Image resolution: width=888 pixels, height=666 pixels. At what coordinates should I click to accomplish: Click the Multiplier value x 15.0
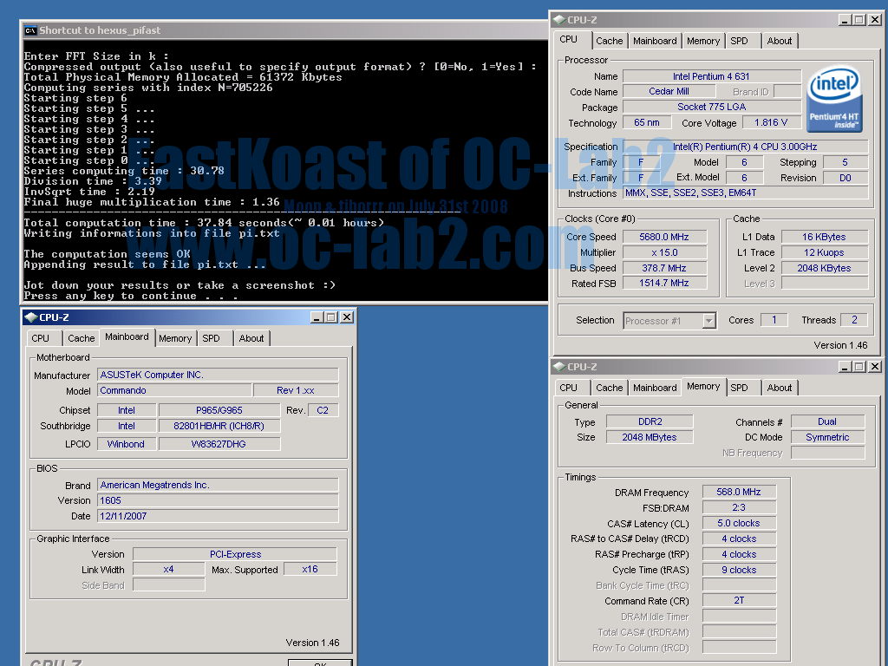664,252
